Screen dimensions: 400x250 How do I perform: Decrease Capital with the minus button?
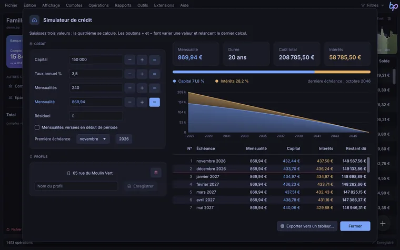pyautogui.click(x=130, y=59)
